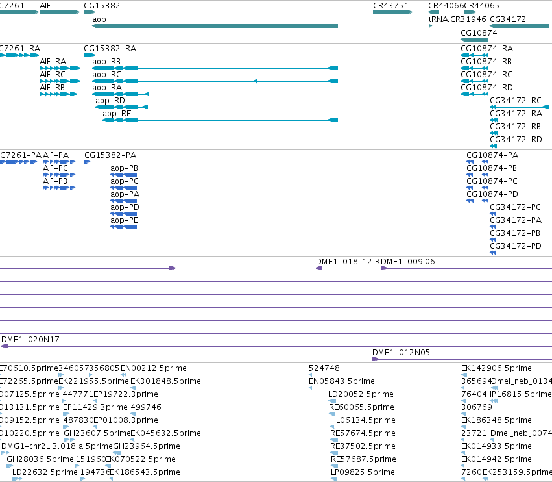Viewport: 552px width, 482px height.
Task: Click the GH23964.5prime EST label
Action: point(147,447)
